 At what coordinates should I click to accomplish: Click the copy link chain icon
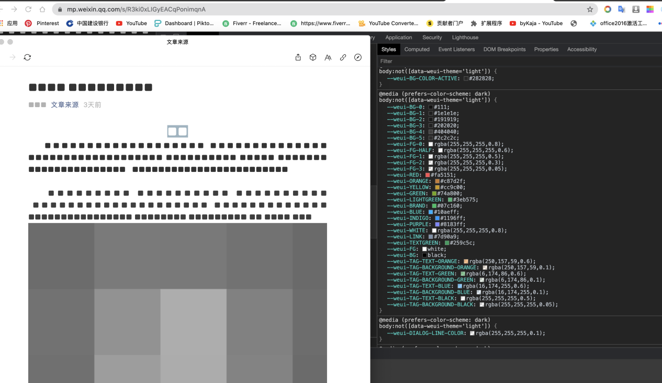pos(343,57)
